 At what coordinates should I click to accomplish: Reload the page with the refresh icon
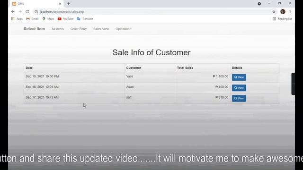pyautogui.click(x=27, y=11)
